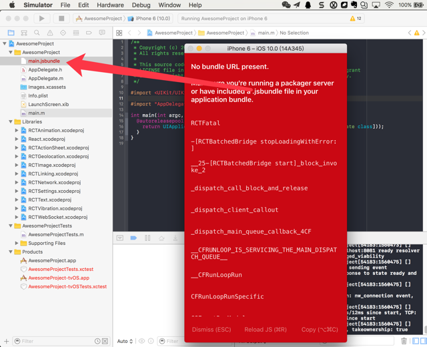
Task: Open the Debug menu
Action: [x=141, y=5]
